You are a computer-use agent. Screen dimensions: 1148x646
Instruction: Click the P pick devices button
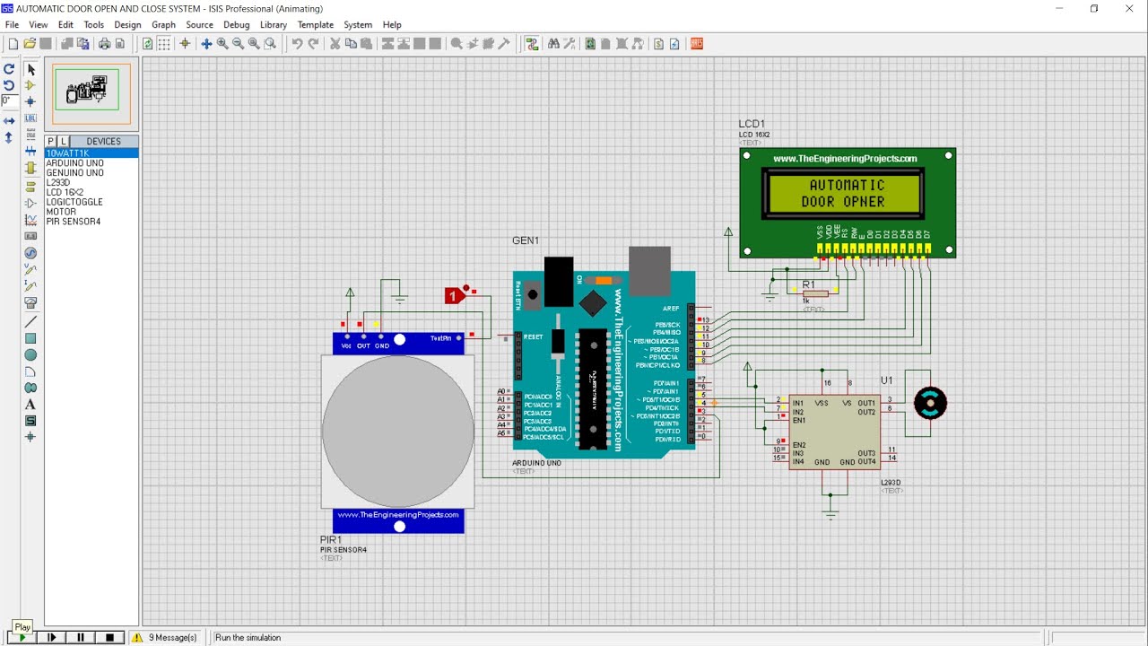pos(51,142)
